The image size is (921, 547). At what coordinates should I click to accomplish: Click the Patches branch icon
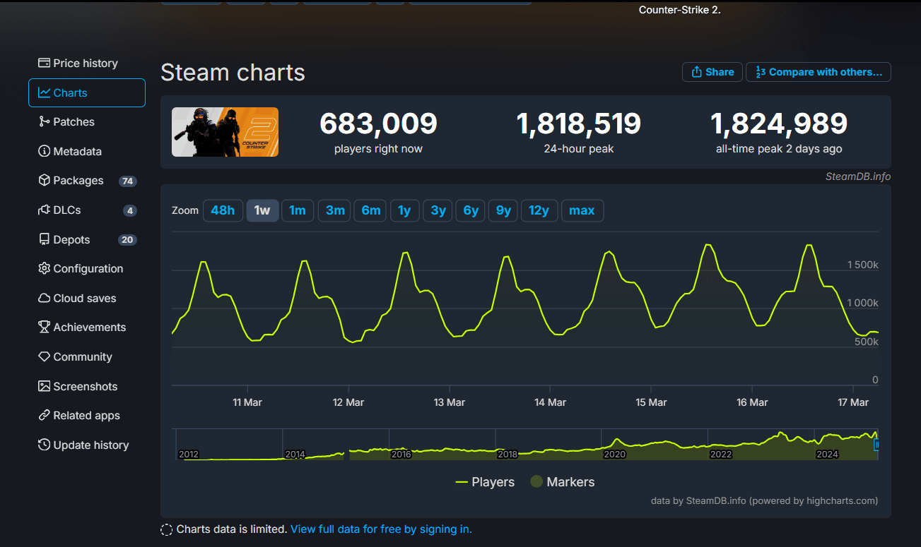44,121
